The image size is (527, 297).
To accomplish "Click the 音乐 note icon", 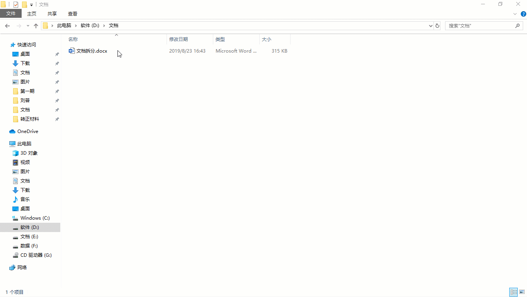I will (15, 200).
